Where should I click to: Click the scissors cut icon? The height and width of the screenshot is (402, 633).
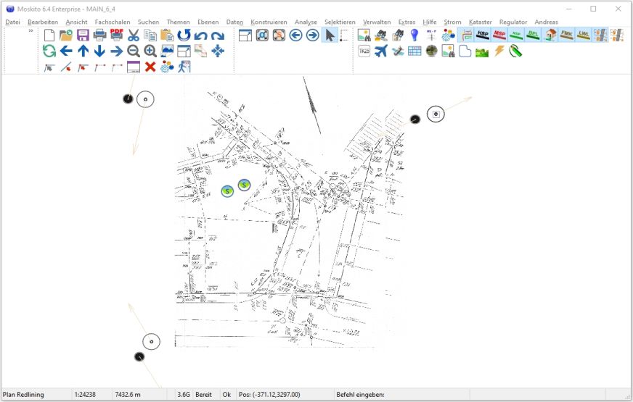pos(134,35)
